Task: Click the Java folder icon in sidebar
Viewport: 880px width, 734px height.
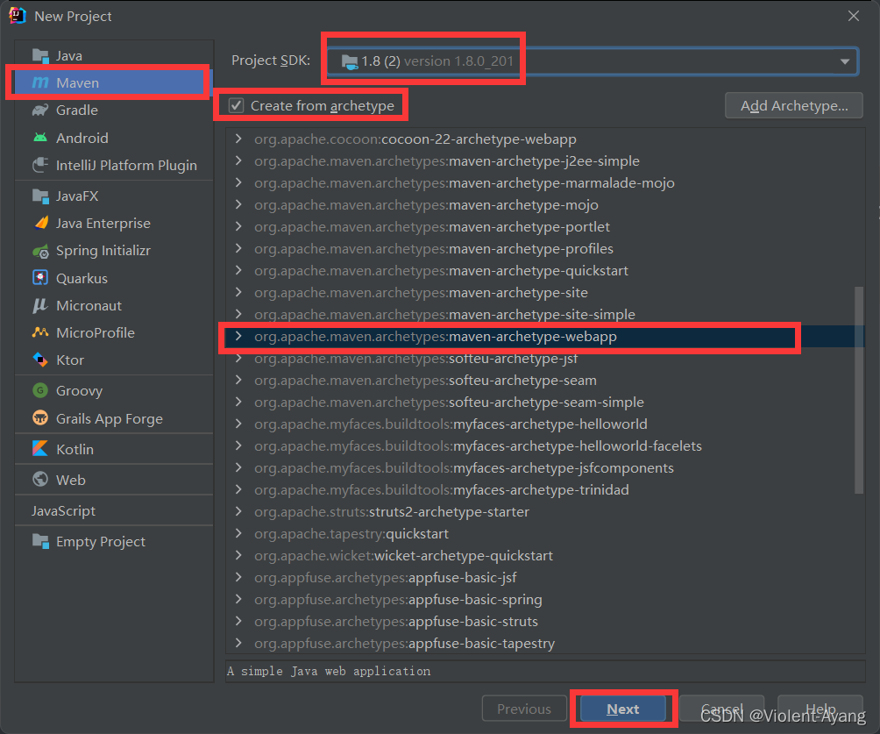Action: 40,55
